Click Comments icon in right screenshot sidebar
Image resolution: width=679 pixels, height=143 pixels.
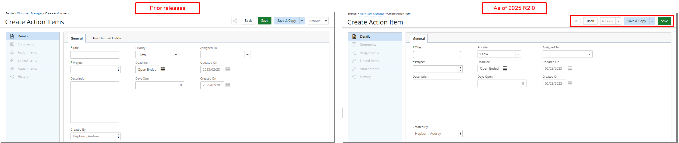point(354,45)
